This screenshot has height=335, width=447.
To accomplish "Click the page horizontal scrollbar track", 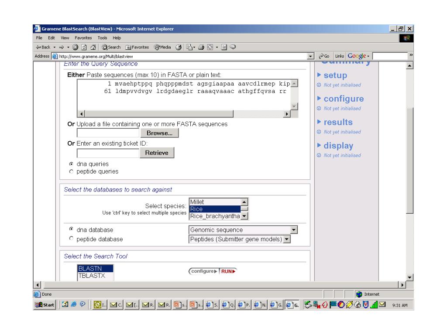I will [220, 284].
